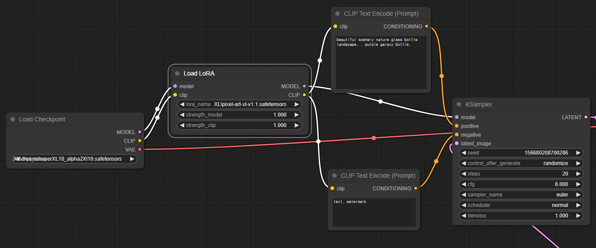This screenshot has height=248, width=596.
Task: Click the CONDITIONING output of the 'beautiful scenery' prompt node
Action: click(427, 27)
